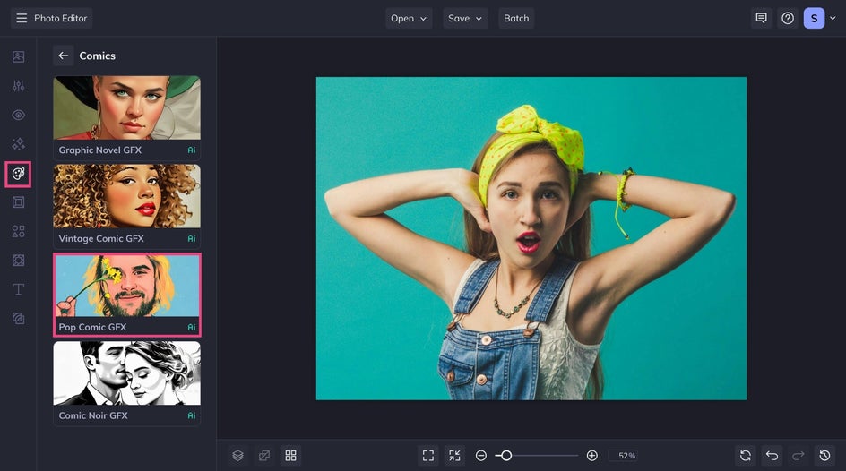The height and width of the screenshot is (471, 846).
Task: Open the Photo Editor hamburger menu
Action: (x=22, y=18)
